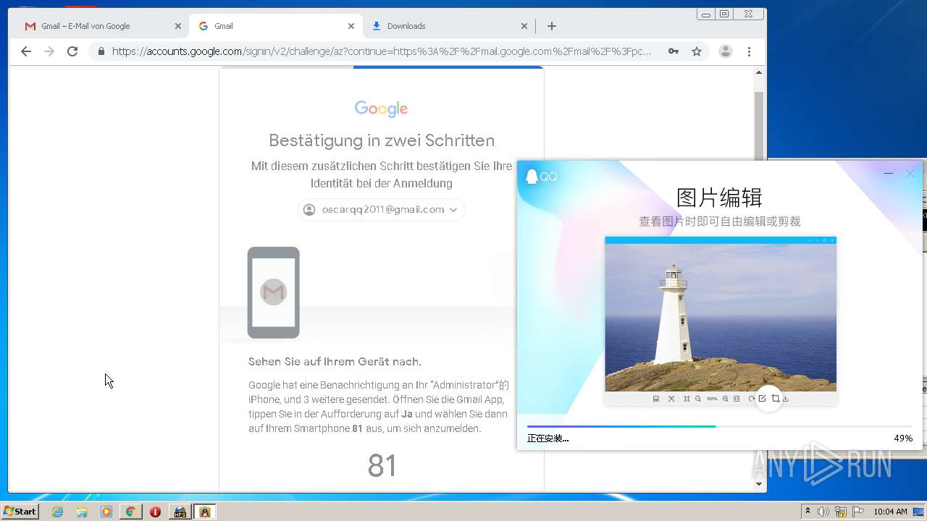Viewport: 927px width, 521px height.
Task: Open a new tab with the plus button
Action: click(x=552, y=26)
